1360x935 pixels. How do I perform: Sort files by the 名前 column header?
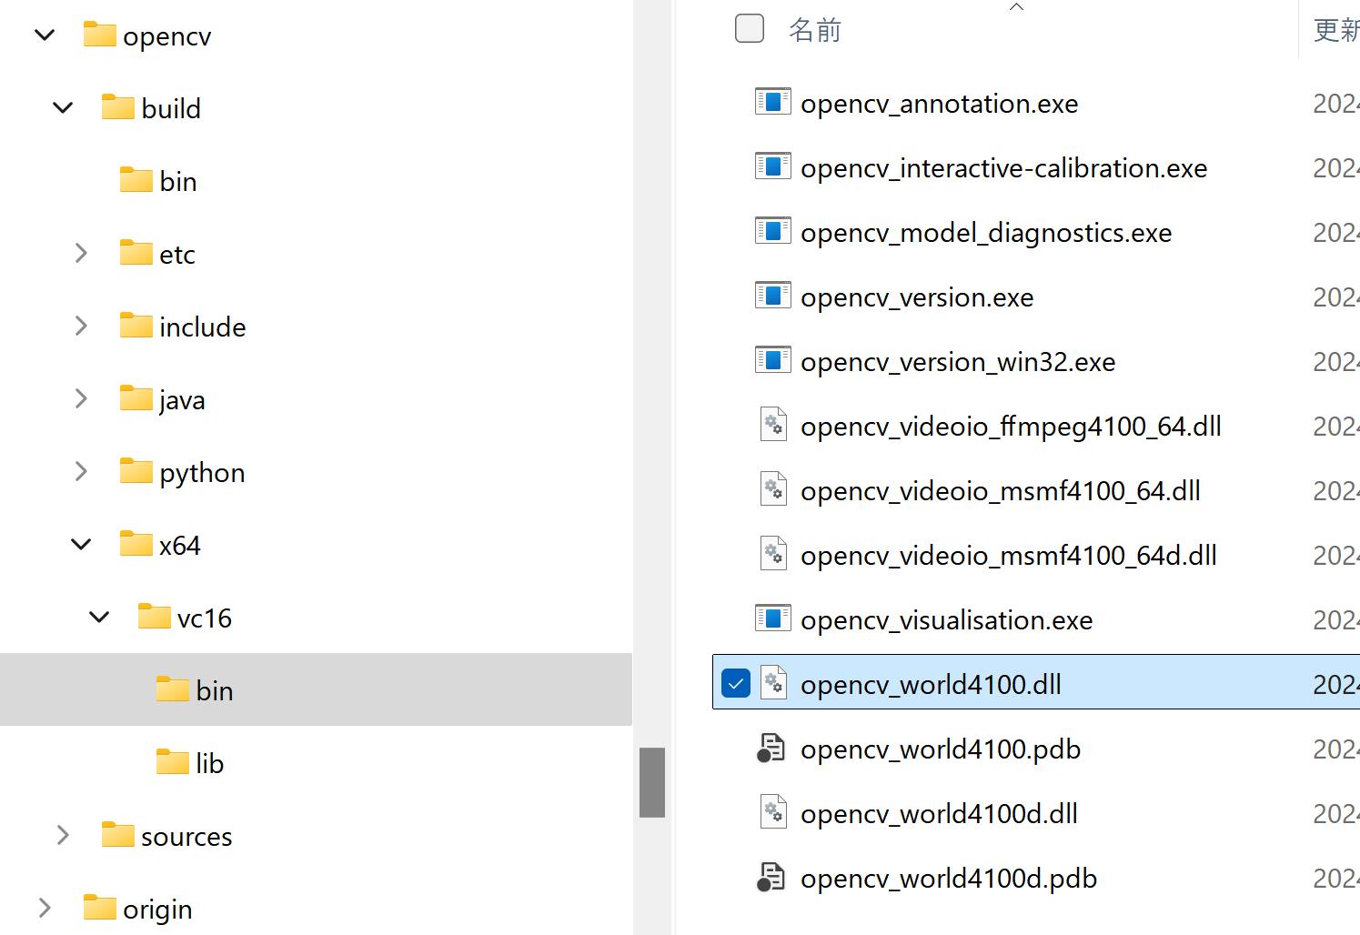point(815,30)
